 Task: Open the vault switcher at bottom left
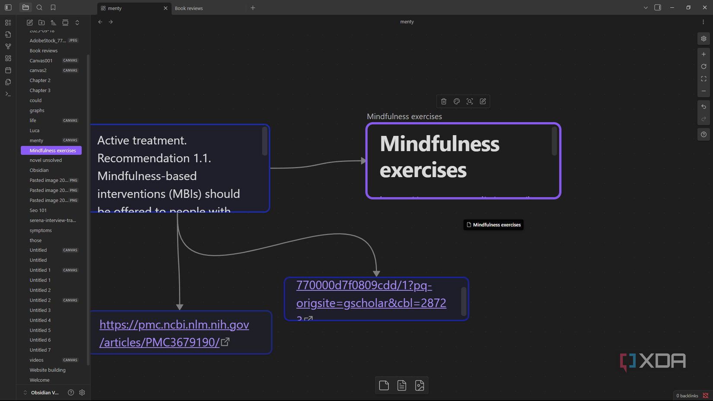[43, 392]
